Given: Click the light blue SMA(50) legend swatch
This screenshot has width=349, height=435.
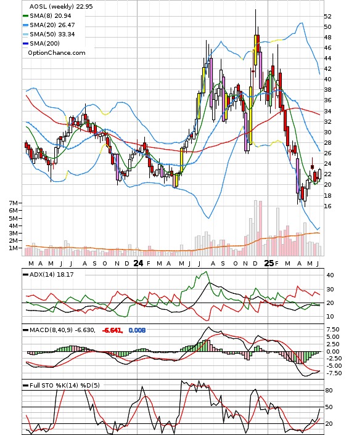Looking at the screenshot, I should (x=25, y=35).
